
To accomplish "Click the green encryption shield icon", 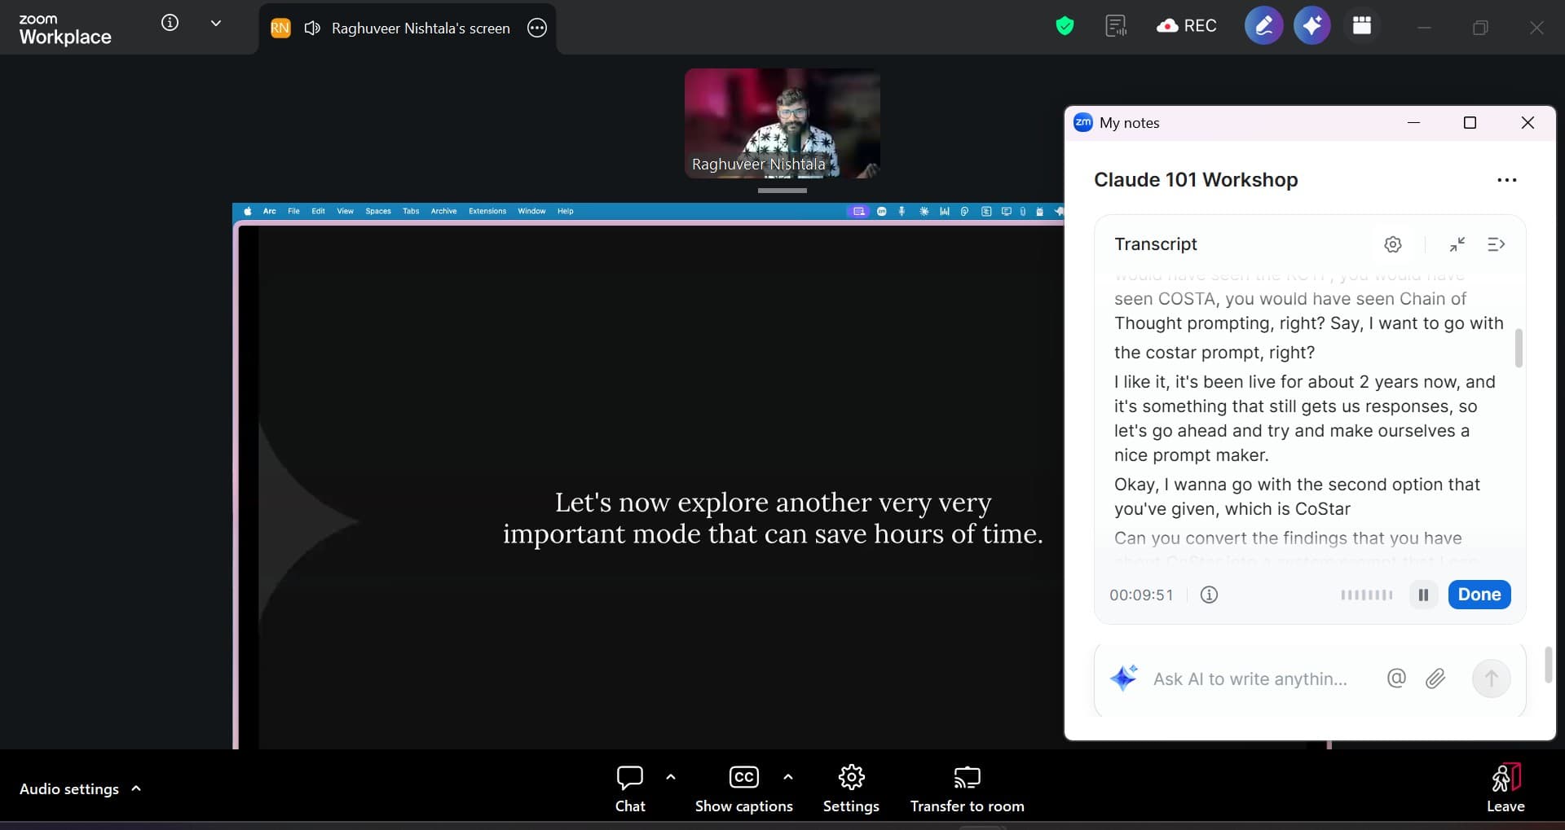I will pos(1065,26).
